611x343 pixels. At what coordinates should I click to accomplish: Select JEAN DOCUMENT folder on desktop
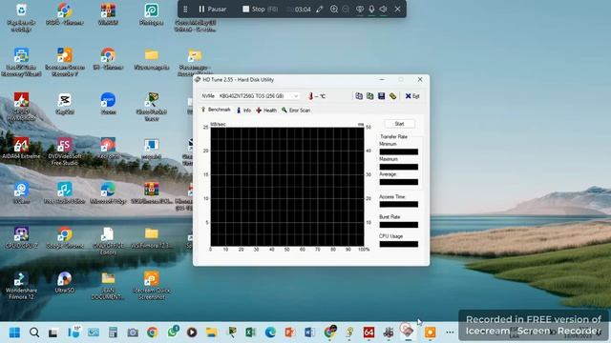pos(108,285)
